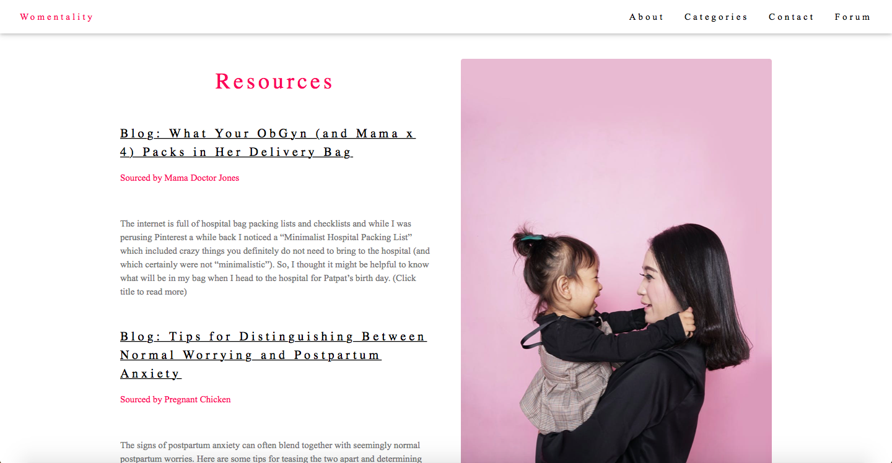Click the Sourced by Pregnant Chicken text

[x=175, y=399]
